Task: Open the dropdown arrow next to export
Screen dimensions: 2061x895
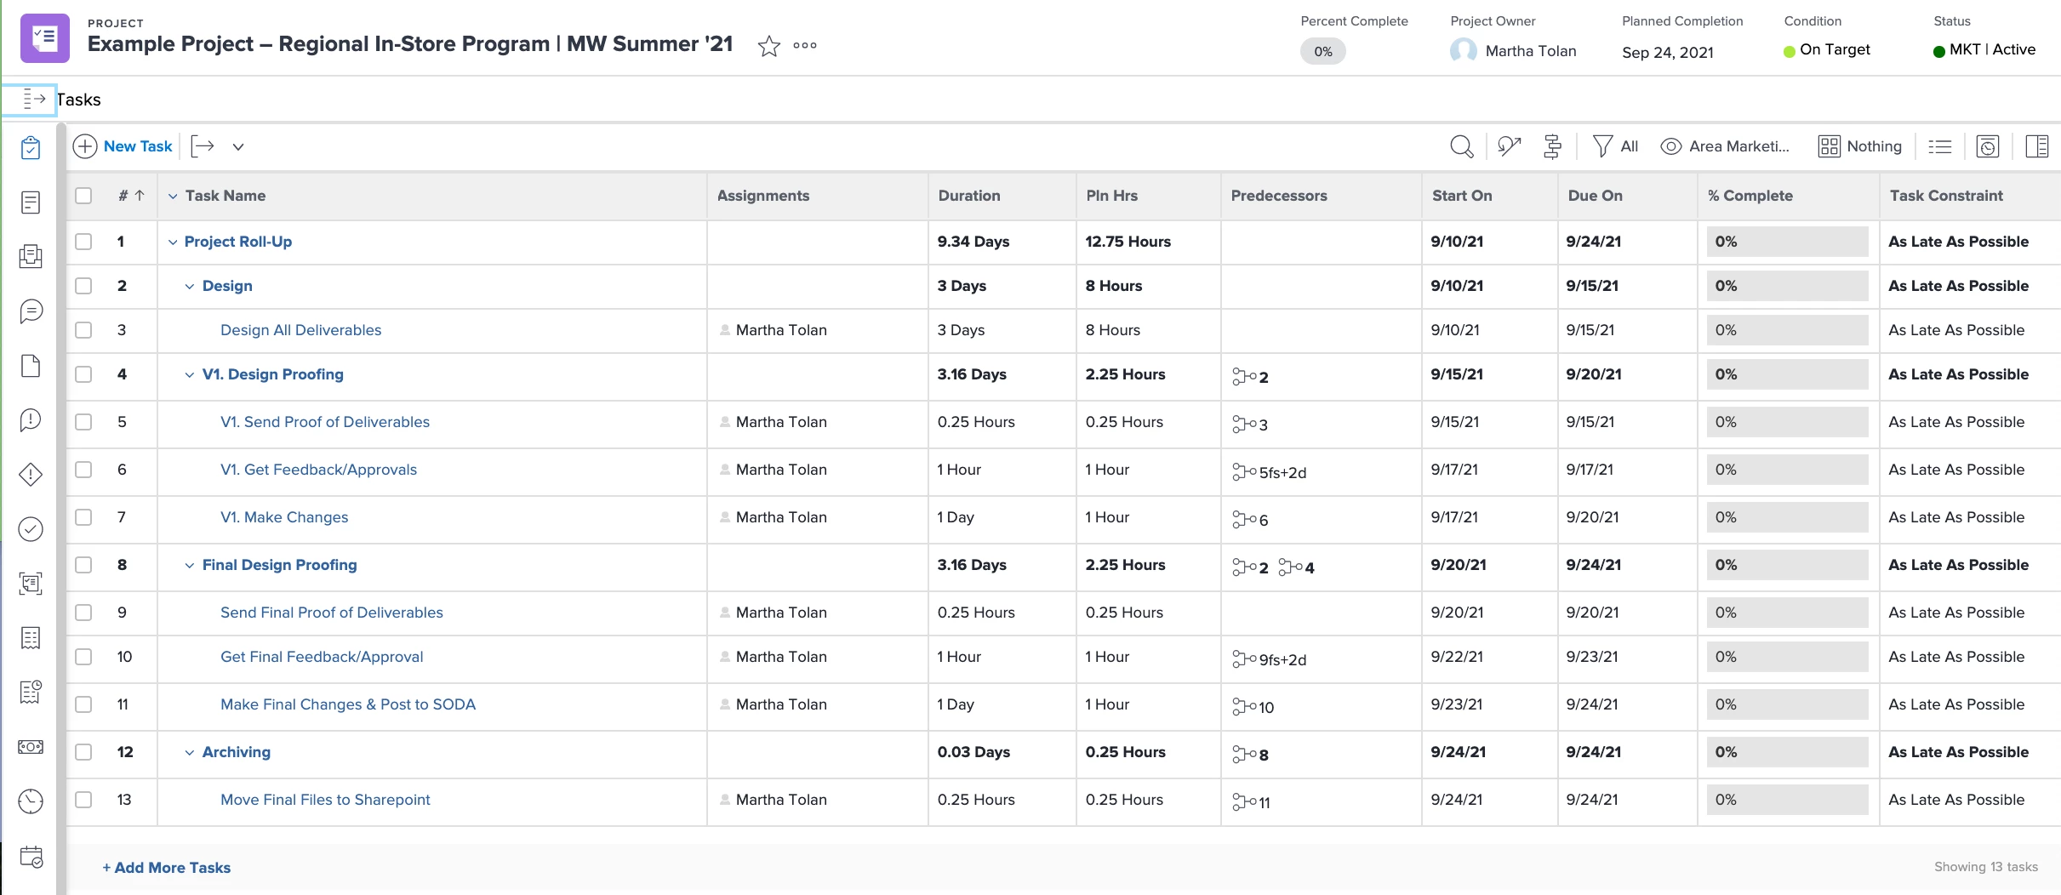Action: [x=238, y=147]
